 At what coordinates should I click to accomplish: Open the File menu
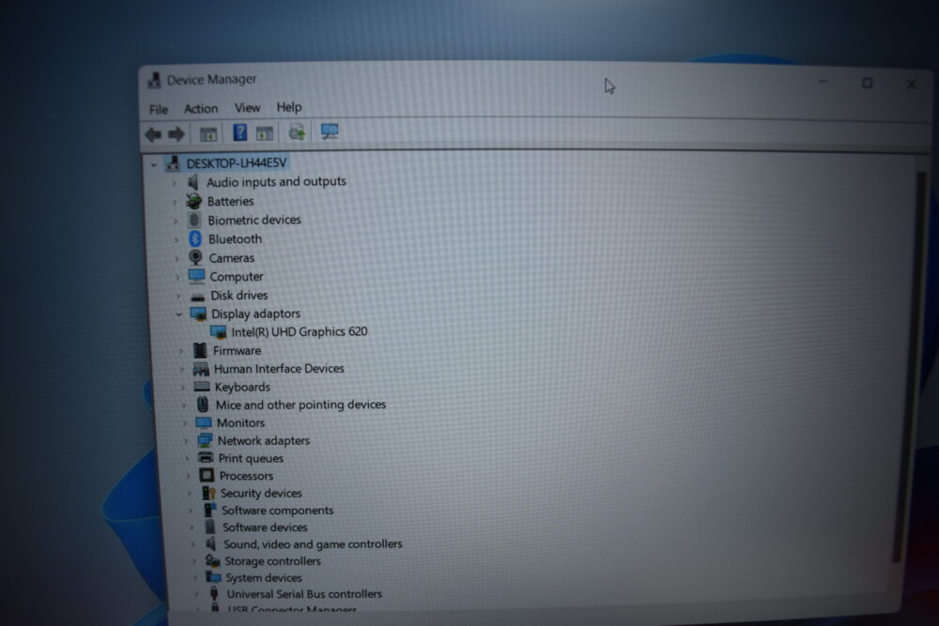[158, 110]
